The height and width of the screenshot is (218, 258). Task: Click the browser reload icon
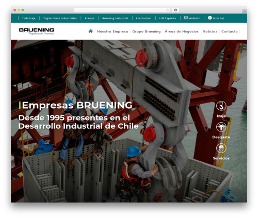tap(168, 10)
